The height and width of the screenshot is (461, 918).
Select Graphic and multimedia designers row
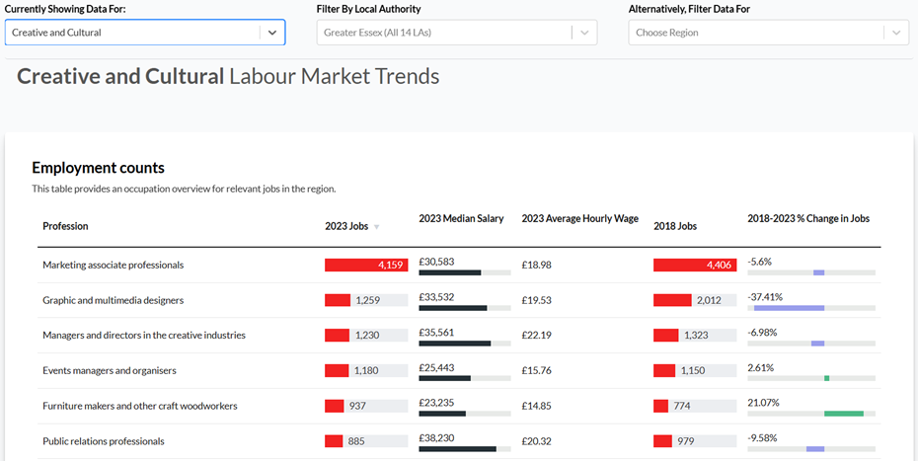click(x=113, y=300)
